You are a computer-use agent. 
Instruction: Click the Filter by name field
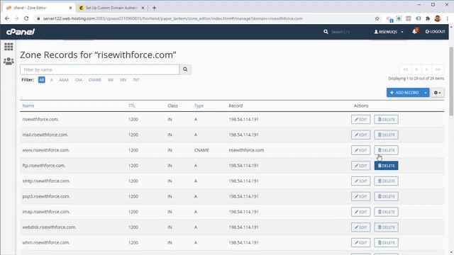[99, 69]
